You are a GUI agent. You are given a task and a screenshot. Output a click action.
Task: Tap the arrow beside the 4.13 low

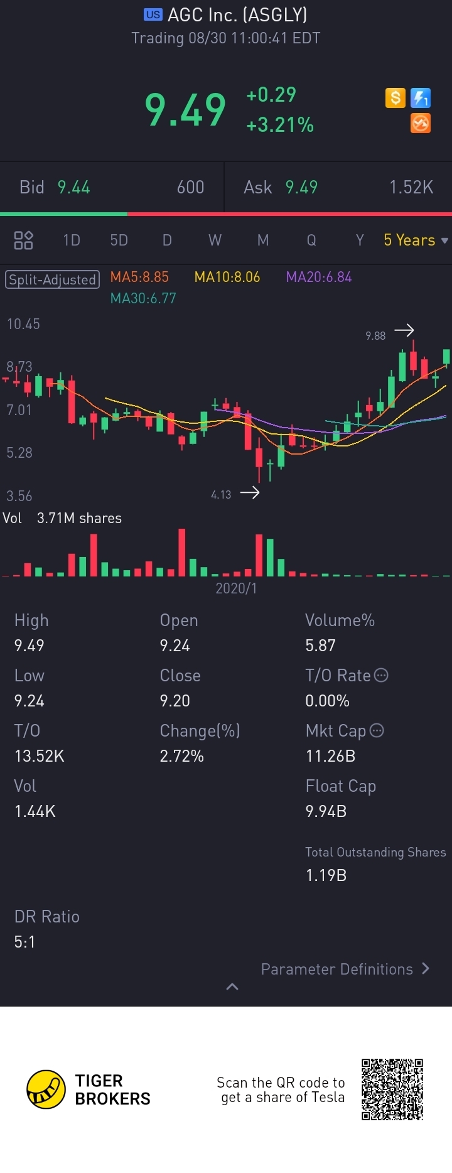(249, 492)
